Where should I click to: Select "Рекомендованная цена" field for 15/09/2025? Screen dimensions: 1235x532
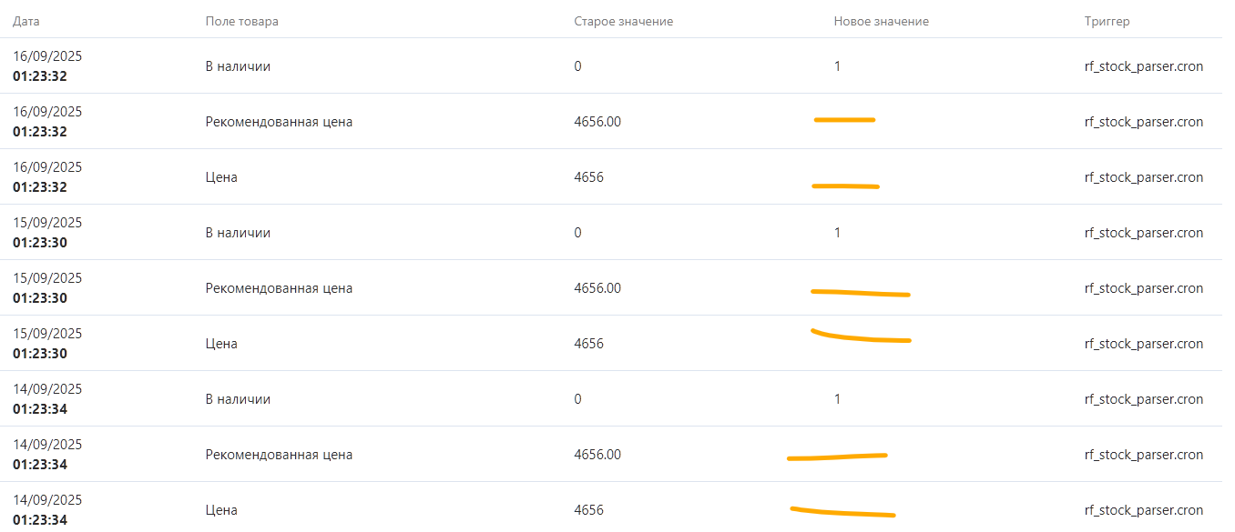279,288
